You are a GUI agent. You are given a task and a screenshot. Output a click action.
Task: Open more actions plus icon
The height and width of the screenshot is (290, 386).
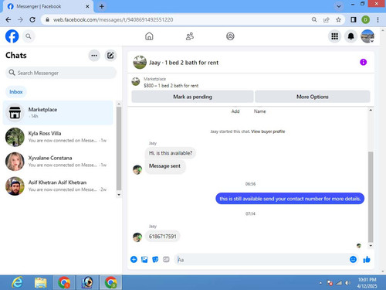[134, 259]
